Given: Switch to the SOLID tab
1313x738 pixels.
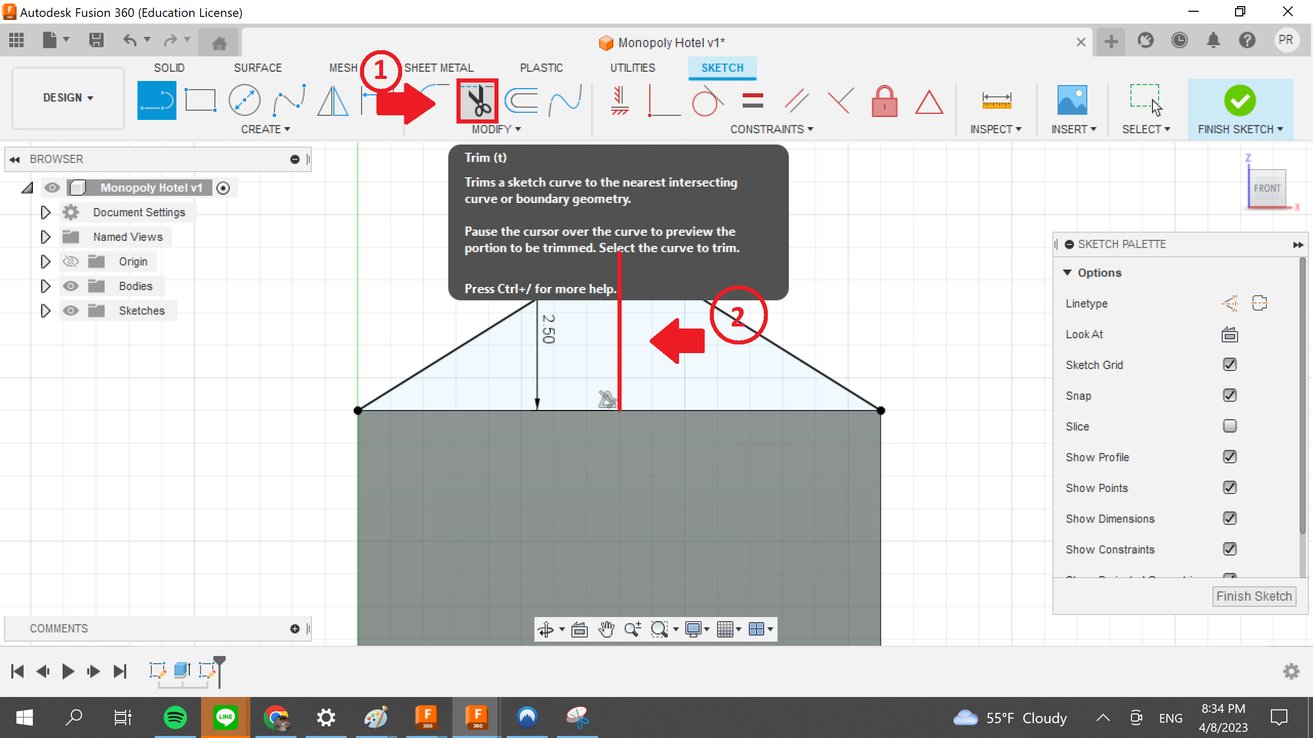Looking at the screenshot, I should (169, 67).
